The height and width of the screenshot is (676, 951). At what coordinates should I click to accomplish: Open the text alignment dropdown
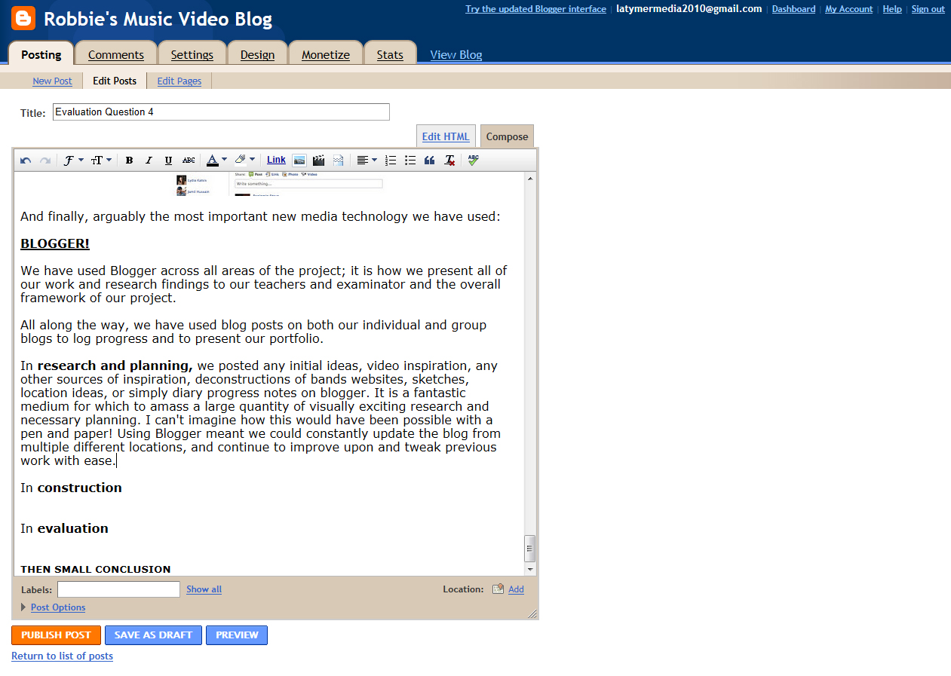coord(367,160)
